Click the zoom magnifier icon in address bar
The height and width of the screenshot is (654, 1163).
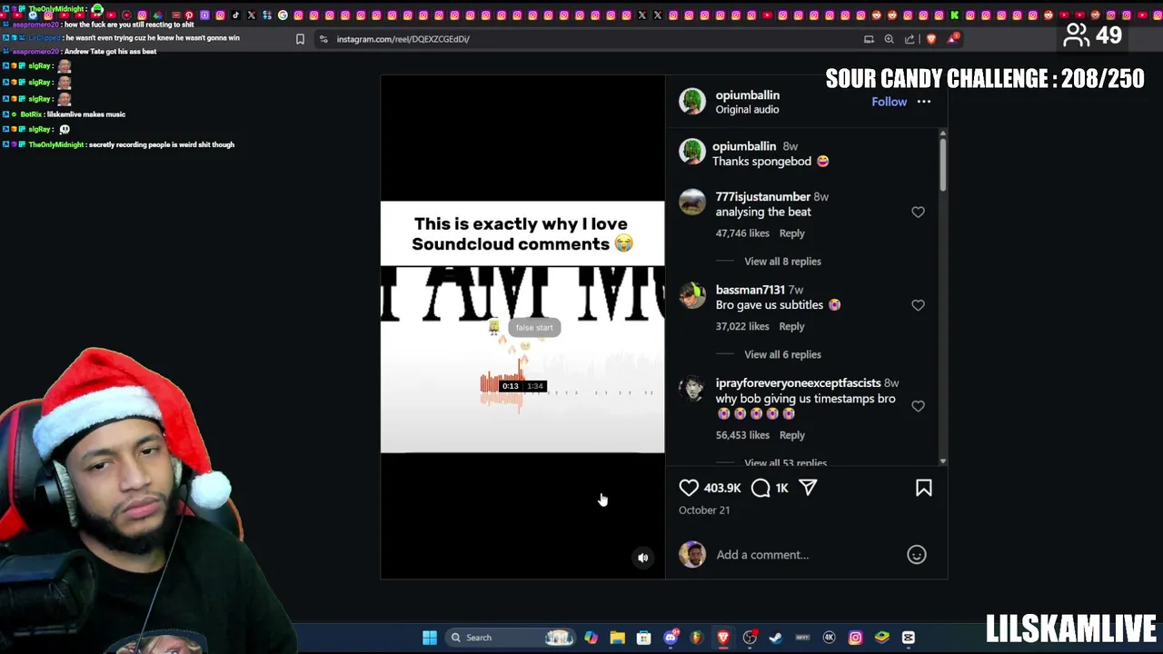[x=889, y=39]
